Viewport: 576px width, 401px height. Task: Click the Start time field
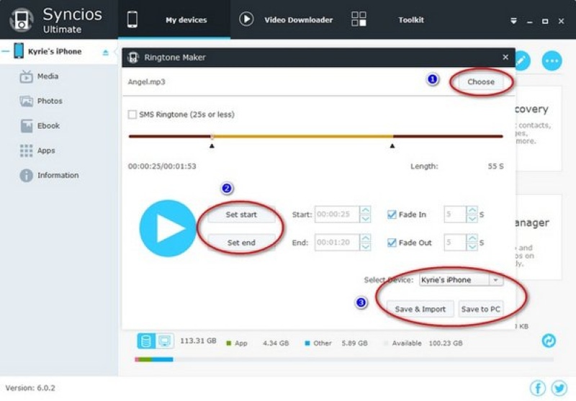coord(337,214)
